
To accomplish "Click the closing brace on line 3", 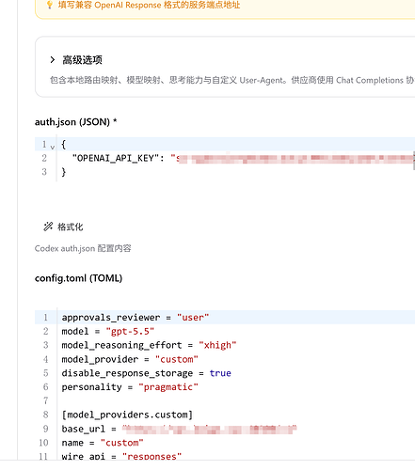I will pyautogui.click(x=64, y=172).
